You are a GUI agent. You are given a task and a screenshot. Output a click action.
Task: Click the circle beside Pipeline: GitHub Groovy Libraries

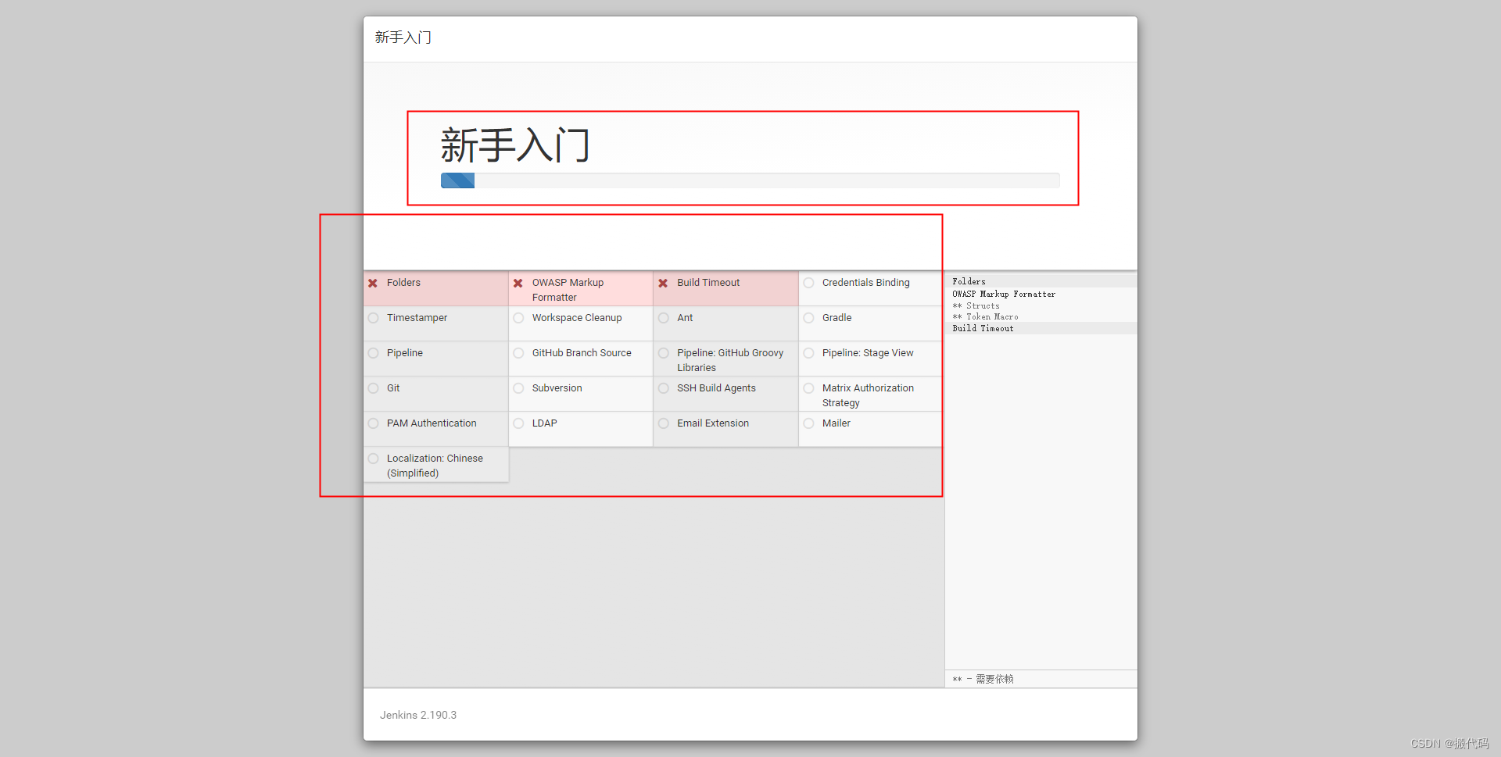point(663,353)
